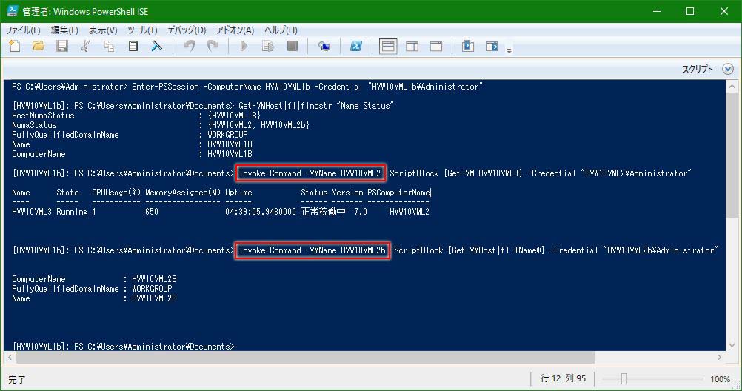
Task: Show script pane on the right layout icon
Action: click(412, 47)
